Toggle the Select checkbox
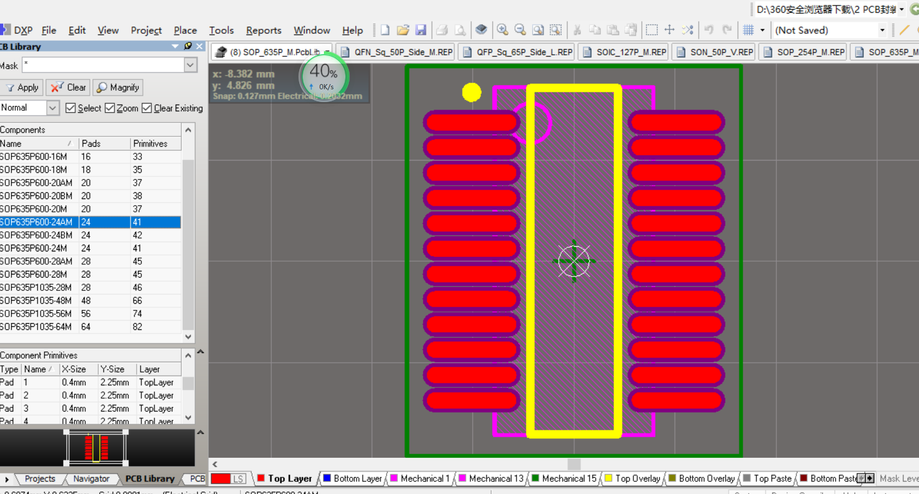This screenshot has height=494, width=919. pos(71,108)
